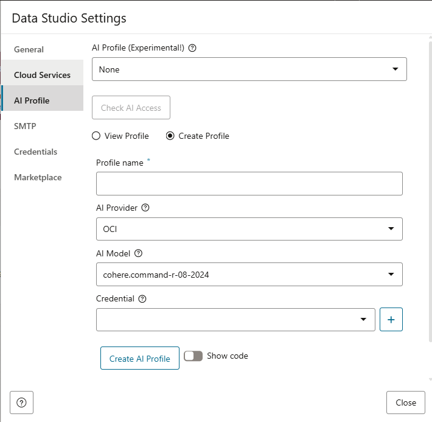Expand the AI Model cohere.command dropdown
Screen dimensions: 432x422
pyautogui.click(x=249, y=275)
